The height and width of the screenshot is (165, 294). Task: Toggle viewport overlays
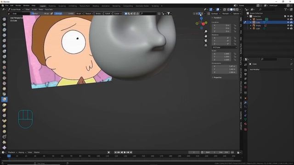click(217, 10)
